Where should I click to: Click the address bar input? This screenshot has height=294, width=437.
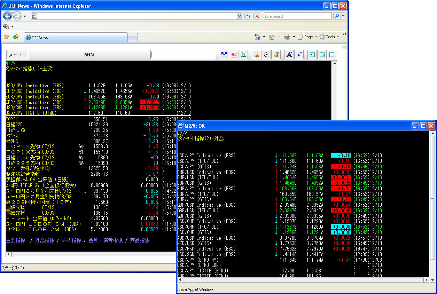tap(134, 16)
